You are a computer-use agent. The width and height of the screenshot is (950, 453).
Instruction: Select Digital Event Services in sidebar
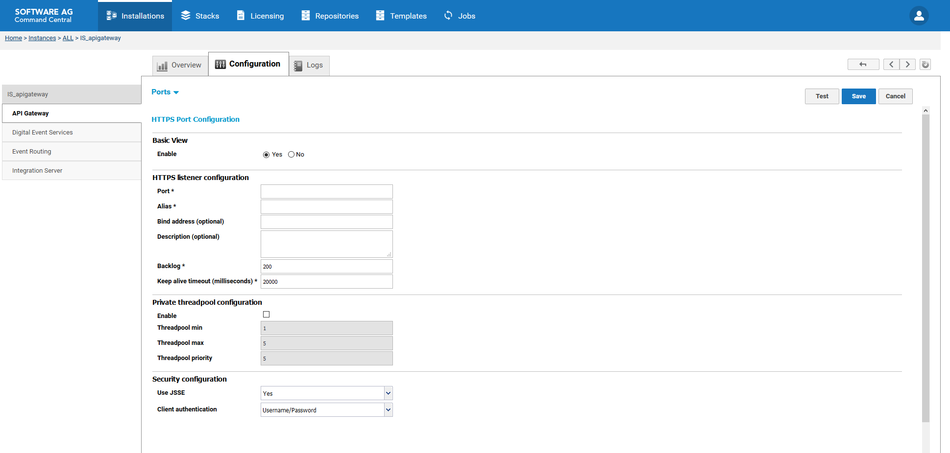click(72, 133)
